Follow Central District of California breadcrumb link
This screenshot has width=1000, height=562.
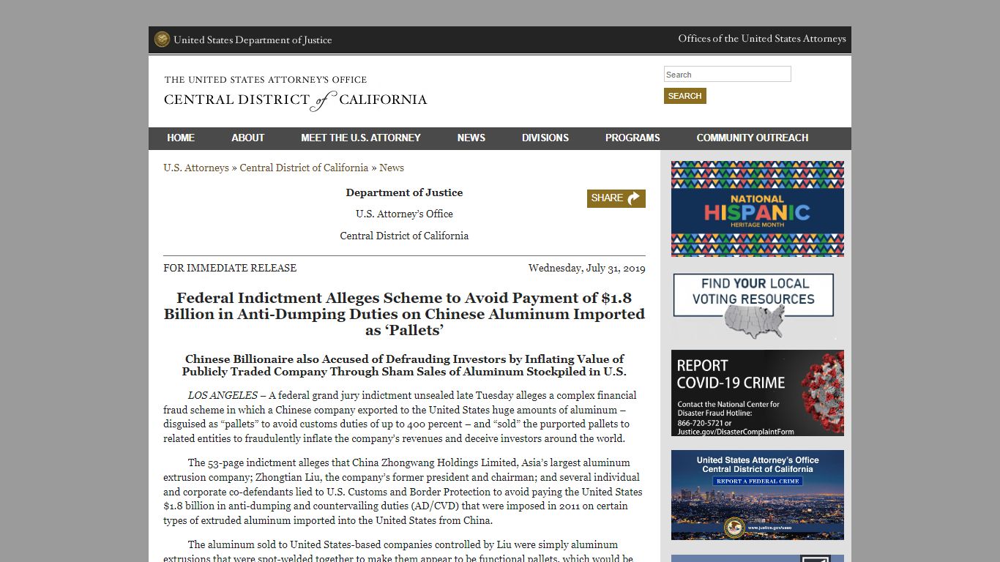pyautogui.click(x=304, y=168)
